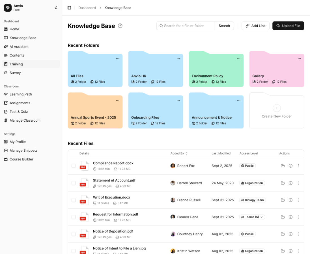Open folder icon for Compliance Report.docx
This screenshot has width=310, height=254.
(x=283, y=166)
